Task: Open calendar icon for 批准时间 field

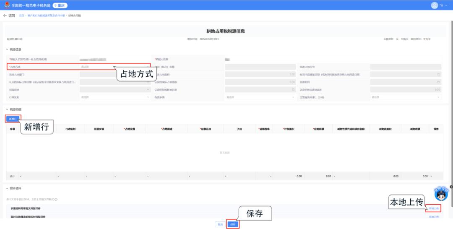Action: coord(439,82)
